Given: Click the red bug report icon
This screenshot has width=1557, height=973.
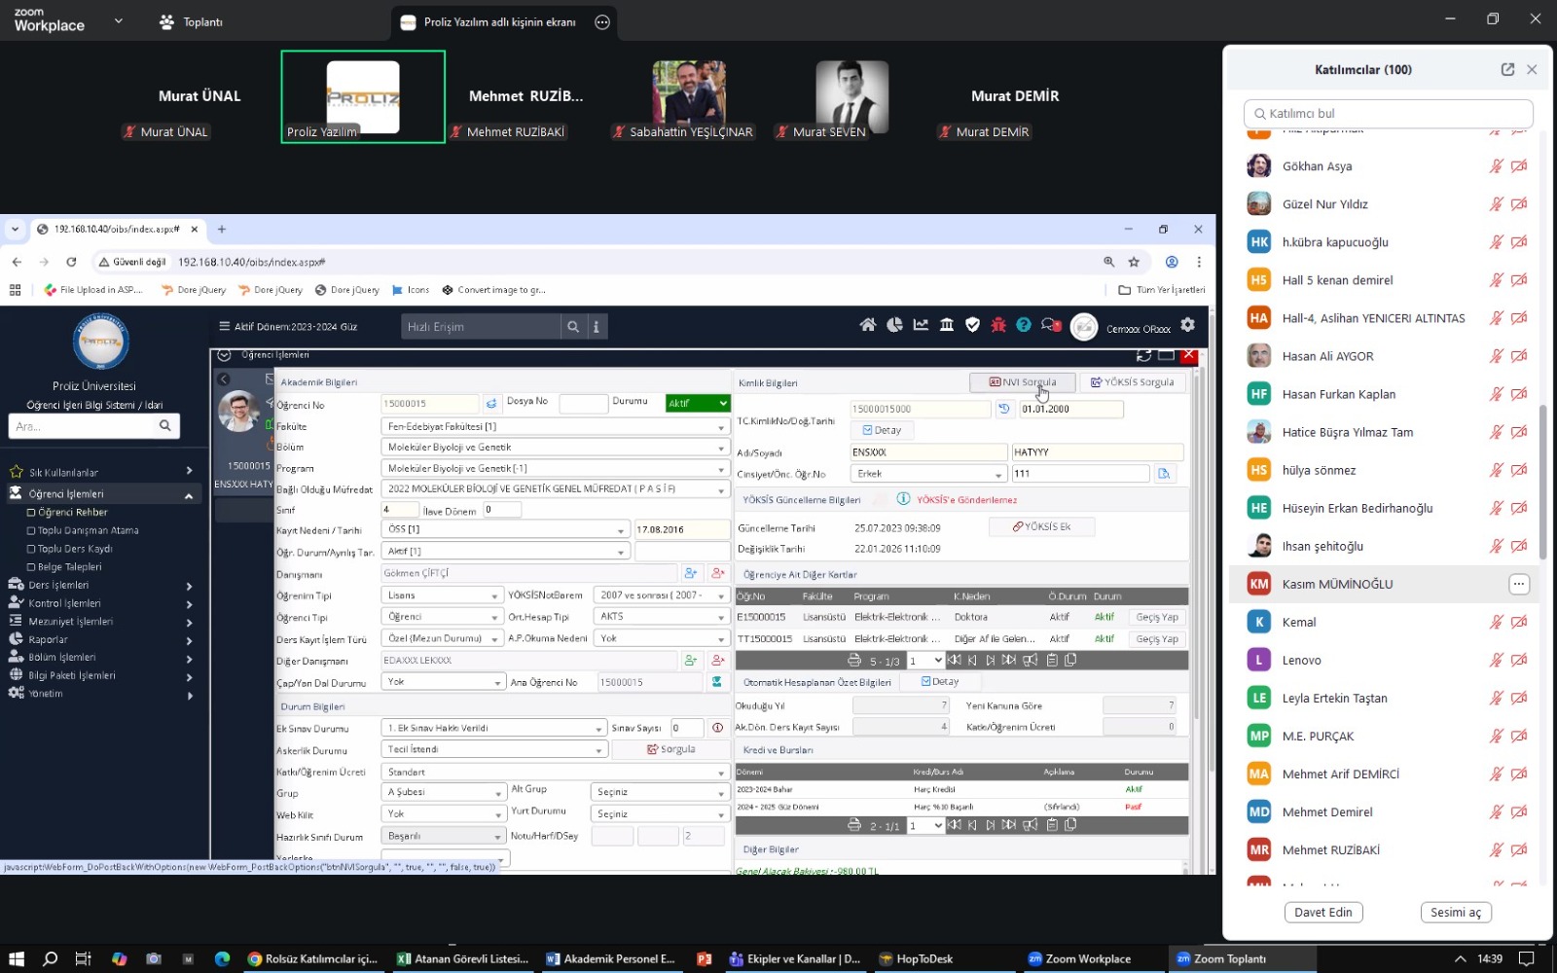Looking at the screenshot, I should pyautogui.click(x=997, y=326).
